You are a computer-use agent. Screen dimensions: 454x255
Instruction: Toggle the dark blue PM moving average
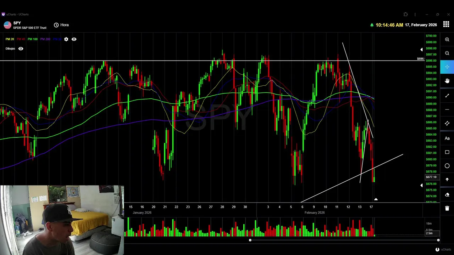(57, 39)
